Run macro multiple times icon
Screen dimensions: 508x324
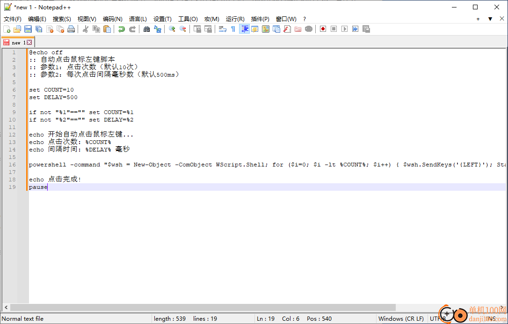pyautogui.click(x=356, y=29)
